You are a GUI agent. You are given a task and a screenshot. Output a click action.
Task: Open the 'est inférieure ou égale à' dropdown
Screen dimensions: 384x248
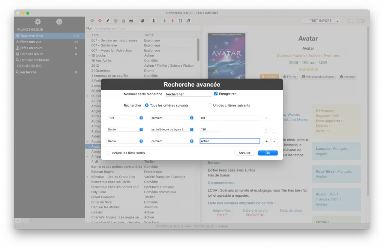pos(172,130)
